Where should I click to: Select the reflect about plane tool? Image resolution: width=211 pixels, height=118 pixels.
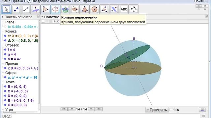point(114,9)
